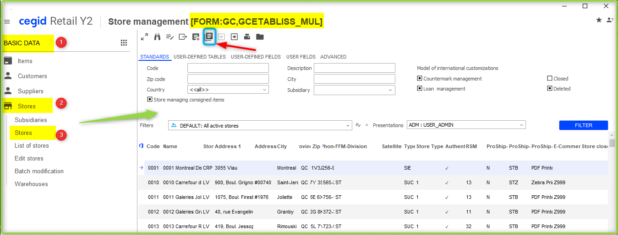Click the new record plus icon

point(196,37)
